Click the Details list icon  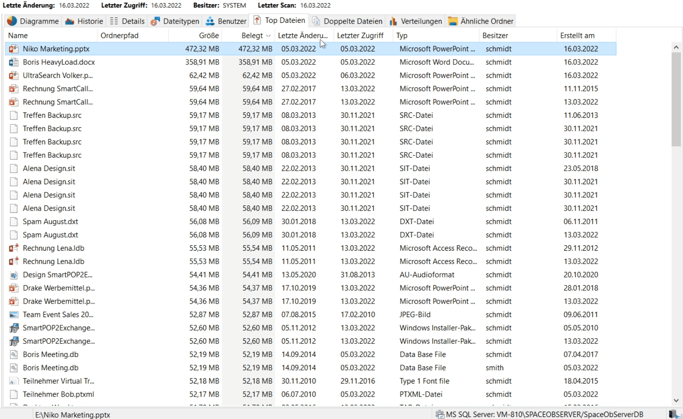pos(114,21)
